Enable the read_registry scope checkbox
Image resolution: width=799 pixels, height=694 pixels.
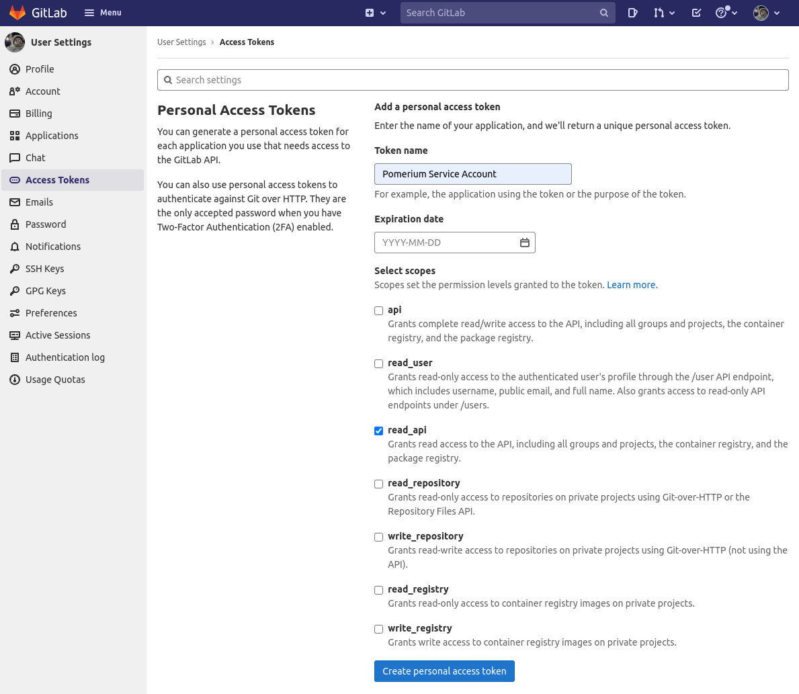[x=378, y=590]
